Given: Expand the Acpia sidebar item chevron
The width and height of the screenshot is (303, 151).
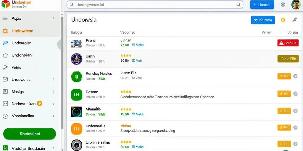Looking at the screenshot, I should (54, 19).
